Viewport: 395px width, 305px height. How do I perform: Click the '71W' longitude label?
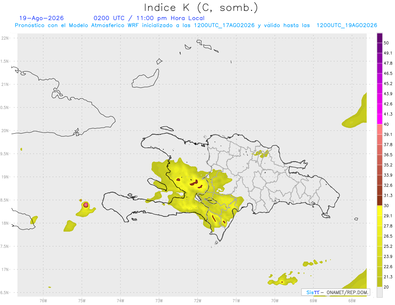tap(236, 300)
